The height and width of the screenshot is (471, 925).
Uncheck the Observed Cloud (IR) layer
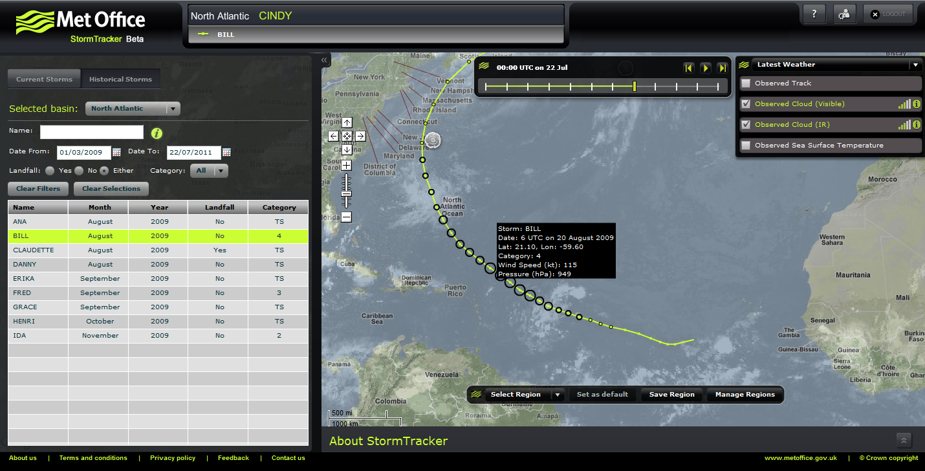(746, 124)
